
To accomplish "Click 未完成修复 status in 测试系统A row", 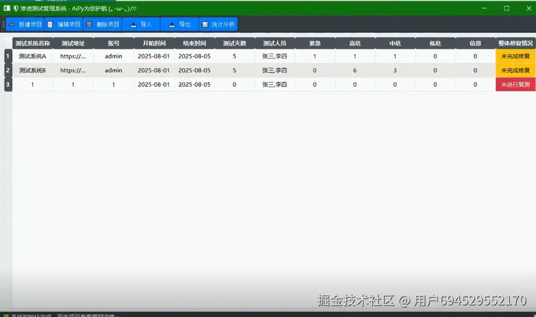I will pos(515,56).
